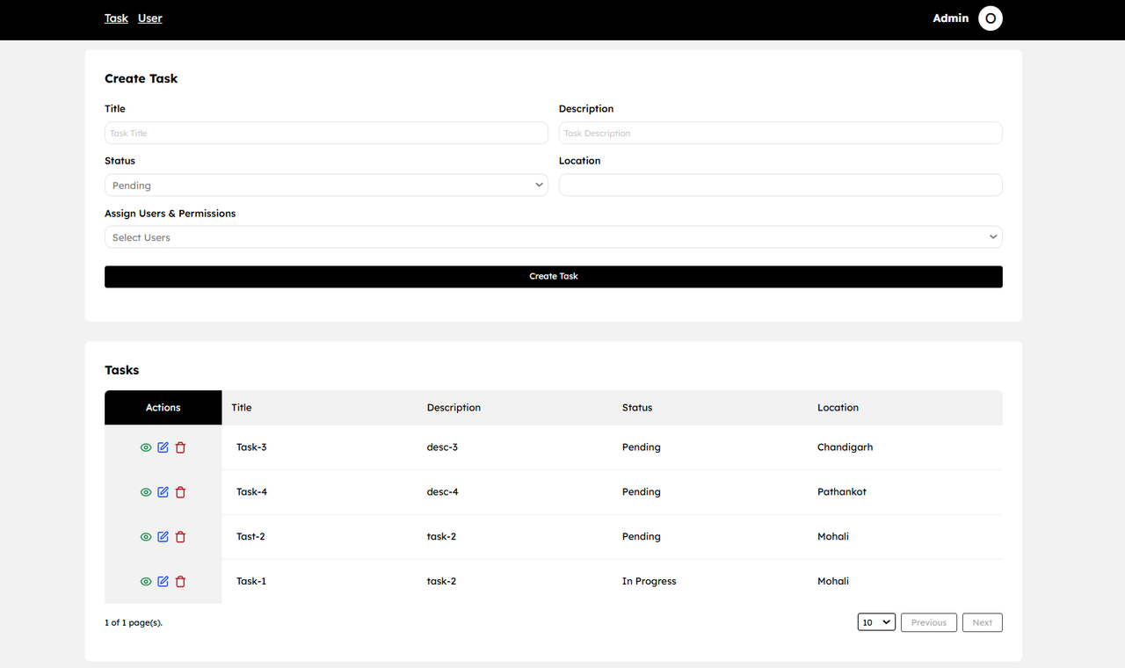The width and height of the screenshot is (1125, 668).
Task: Focus the Task Description input field
Action: (780, 133)
